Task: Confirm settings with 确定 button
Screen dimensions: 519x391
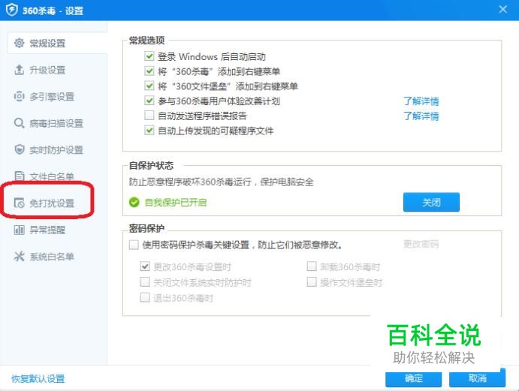Action: (413, 379)
